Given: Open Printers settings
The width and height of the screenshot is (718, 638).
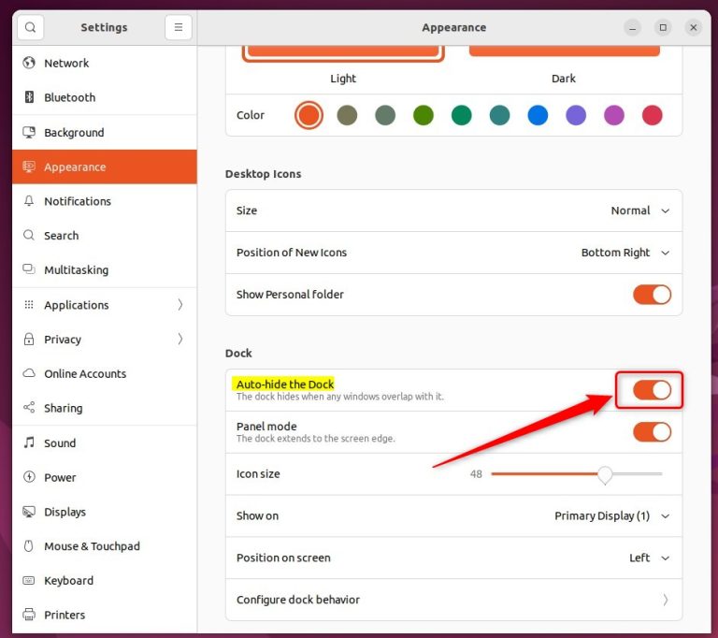Looking at the screenshot, I should pyautogui.click(x=105, y=615).
